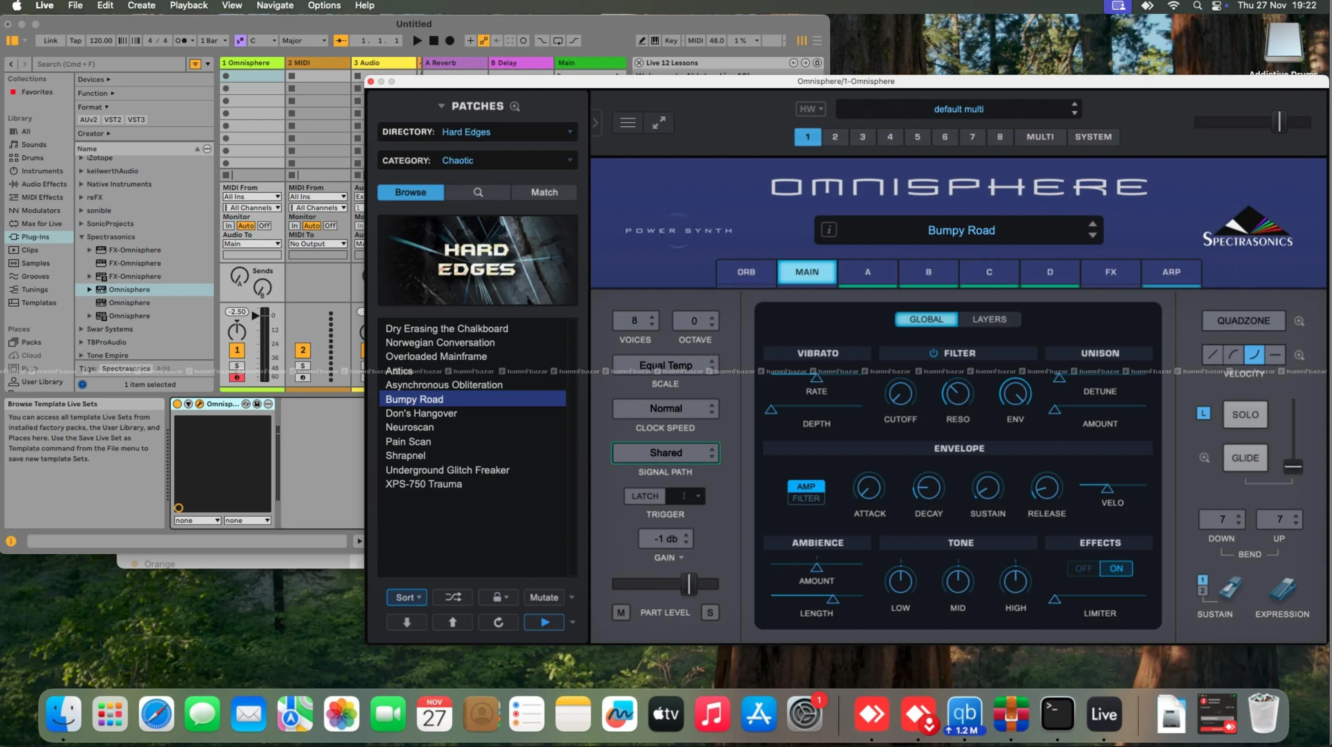Expand the Swar Systems folder in browser
Image resolution: width=1332 pixels, height=747 pixels.
(x=81, y=329)
